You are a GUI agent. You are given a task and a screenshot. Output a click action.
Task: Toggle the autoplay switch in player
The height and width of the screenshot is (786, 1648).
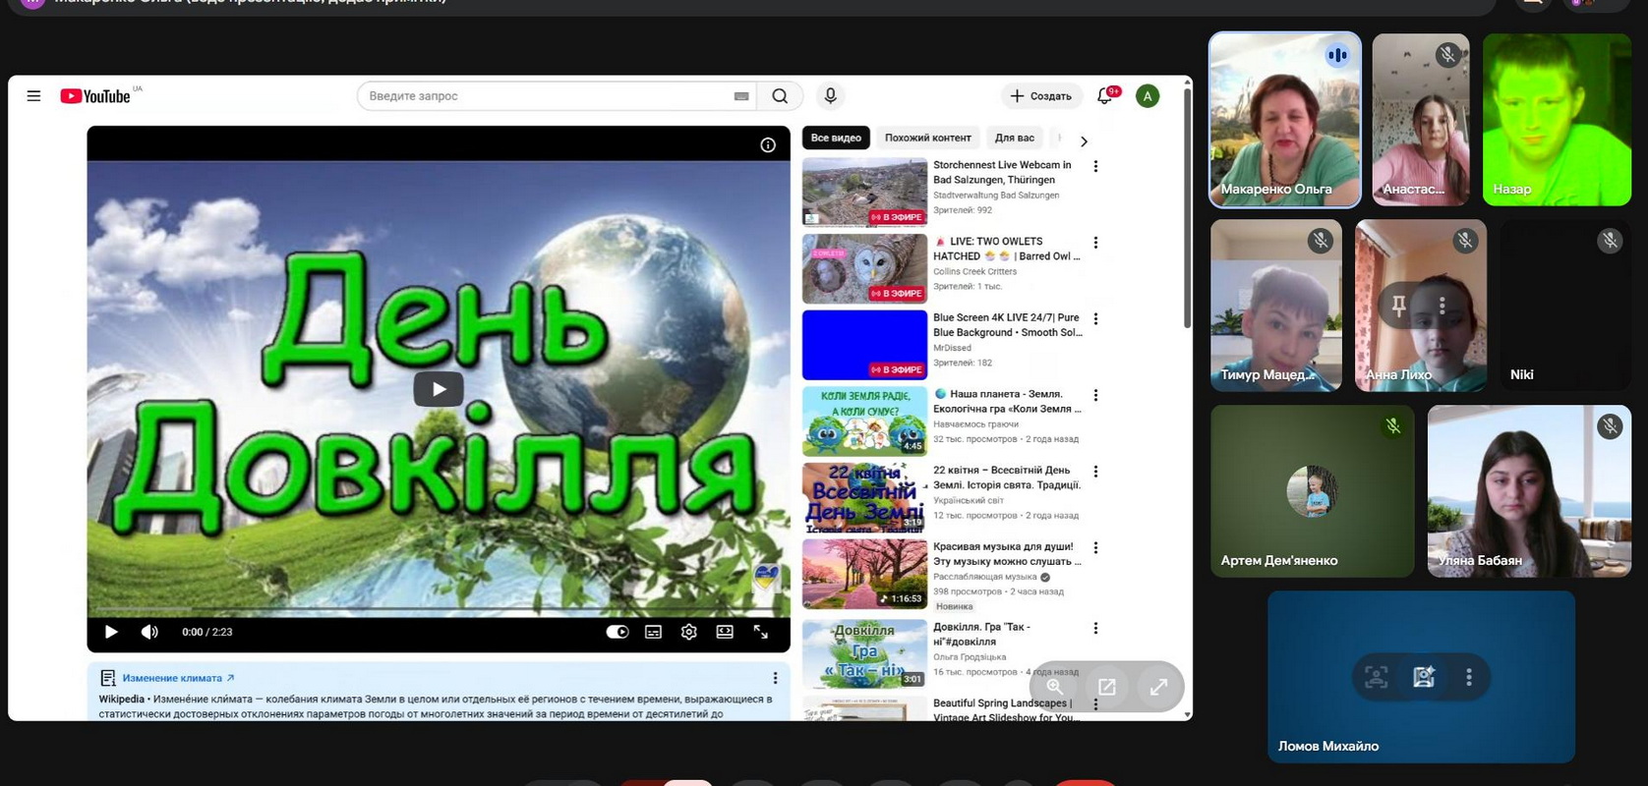(x=617, y=632)
